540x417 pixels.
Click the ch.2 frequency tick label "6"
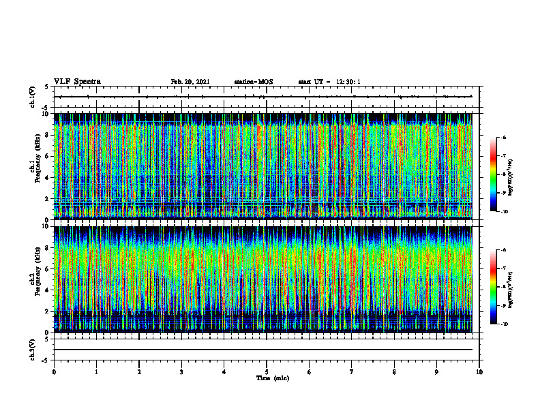click(47, 269)
